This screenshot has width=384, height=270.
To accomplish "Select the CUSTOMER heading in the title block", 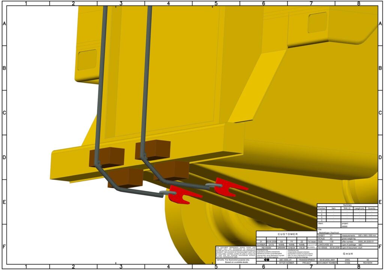I will 288,234.
